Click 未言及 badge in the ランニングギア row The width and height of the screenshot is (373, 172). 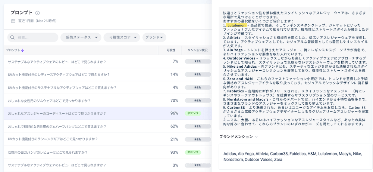tap(198, 139)
